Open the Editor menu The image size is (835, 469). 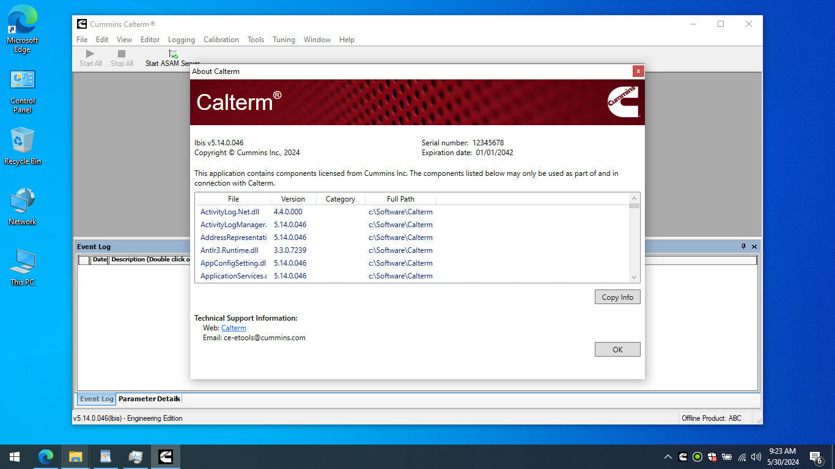(150, 40)
